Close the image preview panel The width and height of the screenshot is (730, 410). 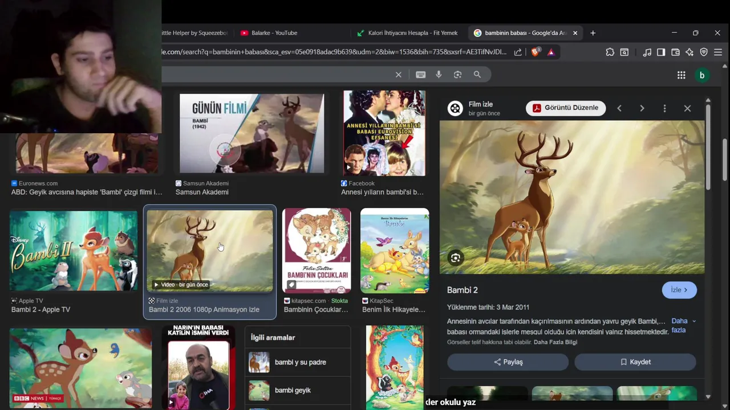pos(687,108)
